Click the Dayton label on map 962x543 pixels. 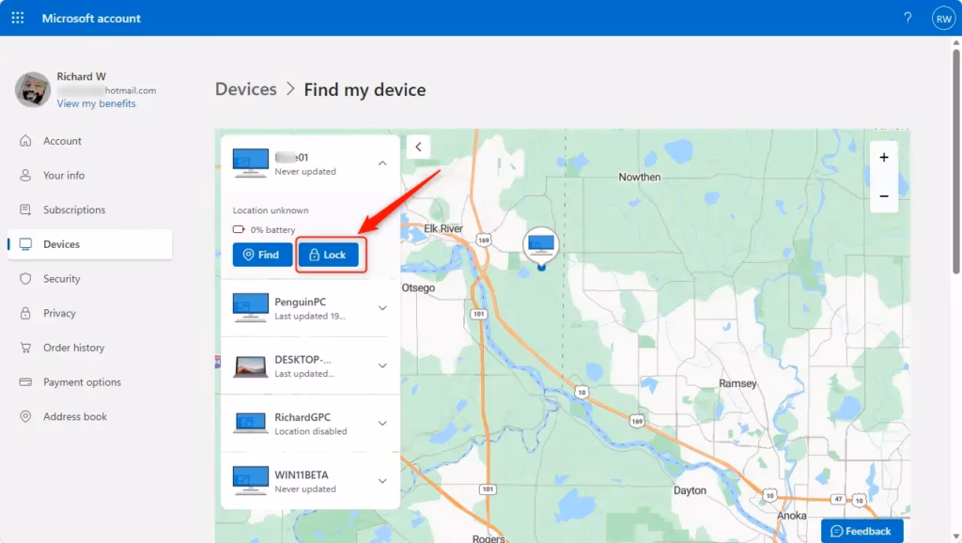click(x=690, y=490)
